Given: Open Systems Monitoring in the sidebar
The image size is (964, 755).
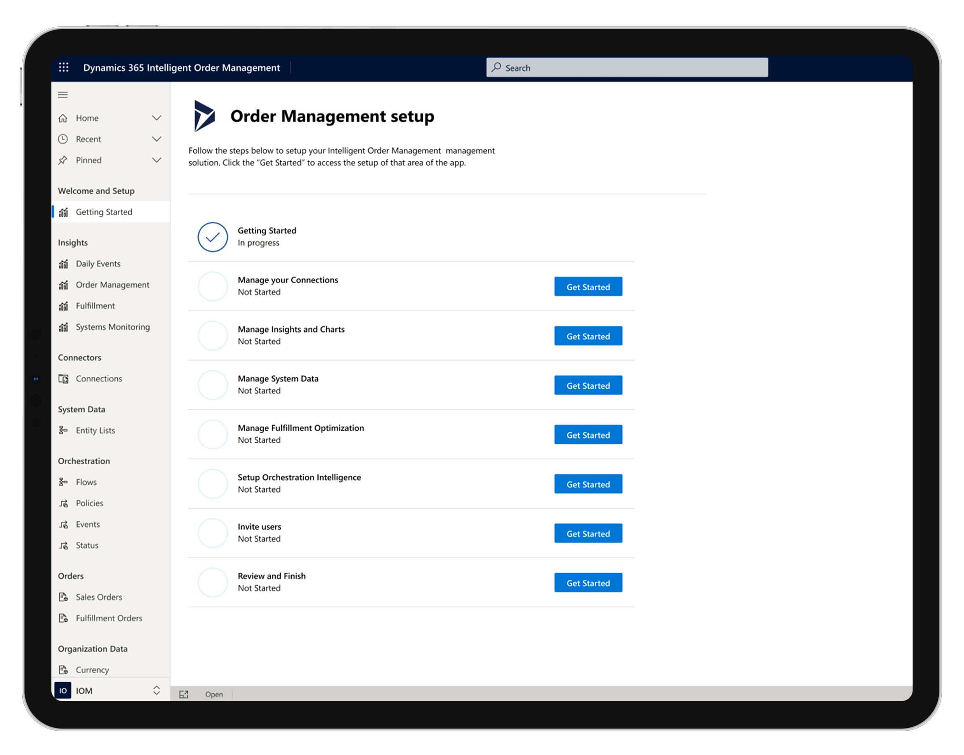Looking at the screenshot, I should [111, 327].
